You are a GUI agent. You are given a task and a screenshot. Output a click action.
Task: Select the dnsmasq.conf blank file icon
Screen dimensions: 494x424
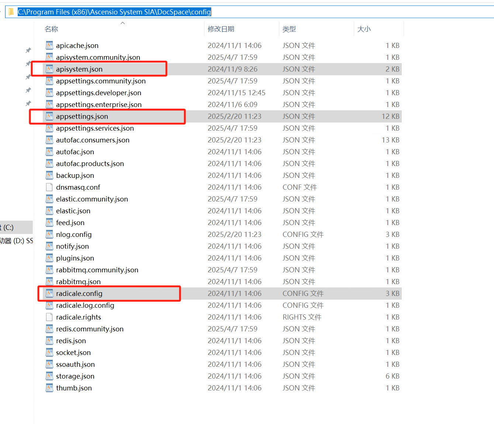(x=49, y=187)
